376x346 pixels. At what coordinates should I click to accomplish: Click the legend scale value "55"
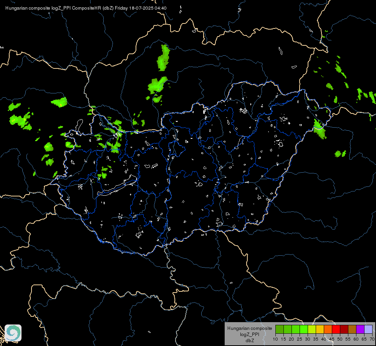click(x=348, y=339)
